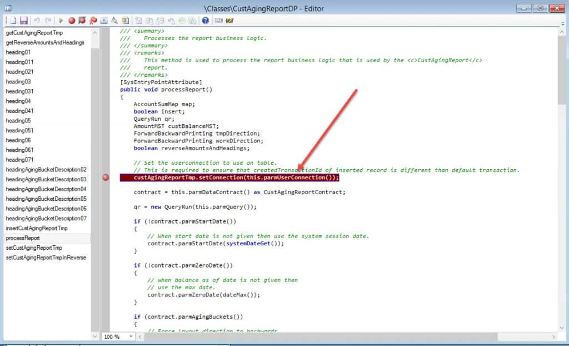Click the last toolbar icon with yellow highlight

click(229, 21)
